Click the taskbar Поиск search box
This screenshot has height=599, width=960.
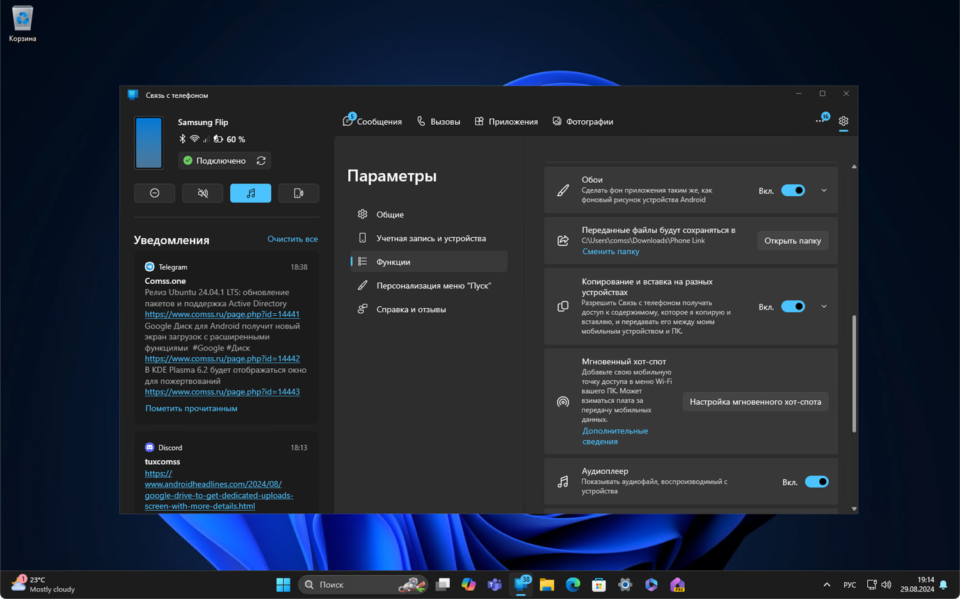click(x=362, y=584)
